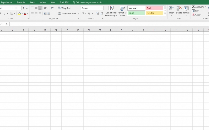Switch to the Foxit PDF tab
The height and width of the screenshot is (130, 209).
pyautogui.click(x=64, y=2)
